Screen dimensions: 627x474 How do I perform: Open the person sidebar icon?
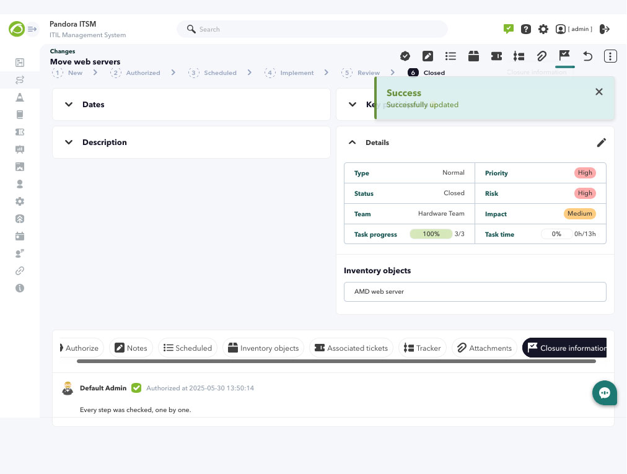pos(20,184)
